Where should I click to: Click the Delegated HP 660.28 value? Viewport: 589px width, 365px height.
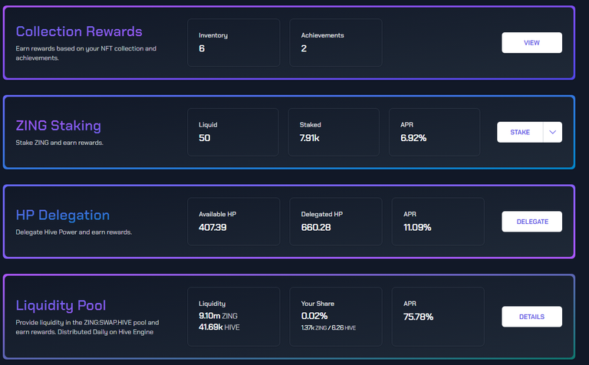[x=316, y=228]
